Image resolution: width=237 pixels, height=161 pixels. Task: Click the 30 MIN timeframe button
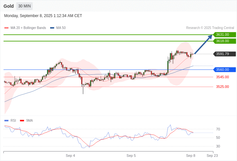click(24, 6)
